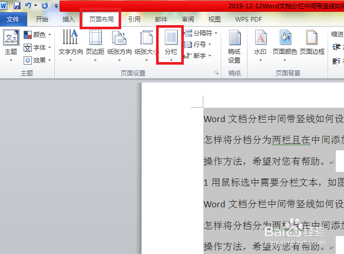The image size is (344, 254).
Task: Open theme 效果 effects menu
Action: (x=37, y=60)
